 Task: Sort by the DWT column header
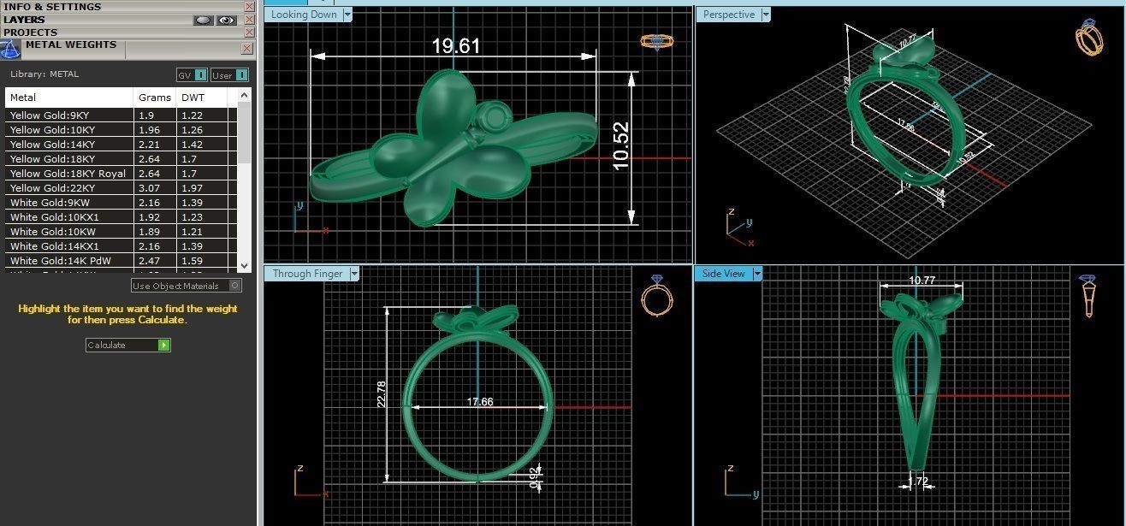click(203, 98)
